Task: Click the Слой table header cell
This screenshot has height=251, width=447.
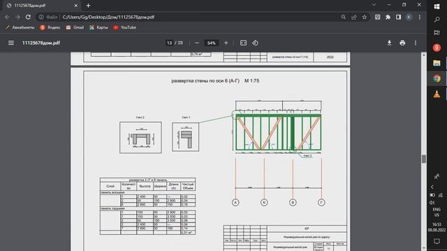Action: pyautogui.click(x=110, y=186)
